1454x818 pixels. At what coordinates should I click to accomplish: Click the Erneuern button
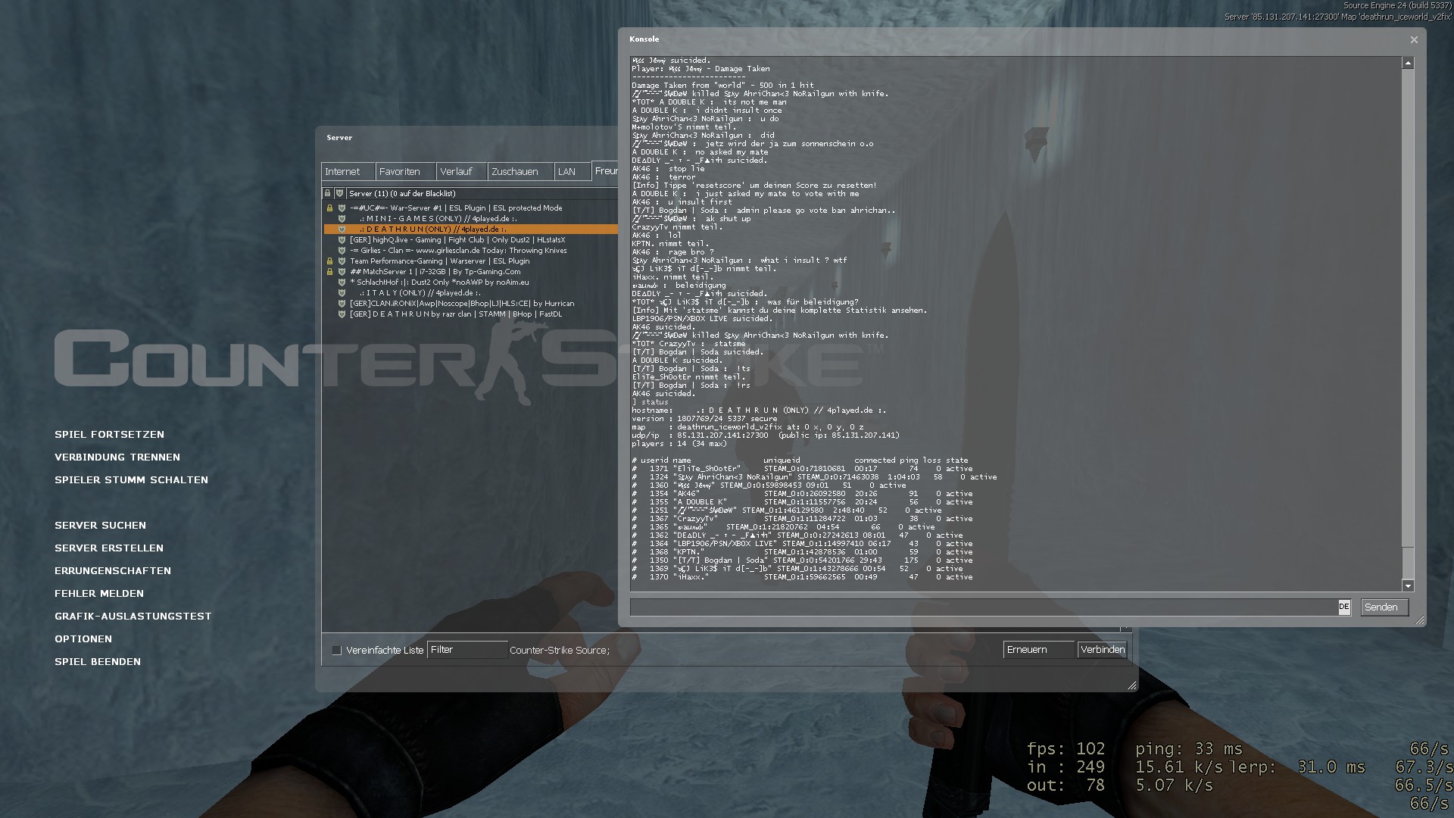coord(1039,650)
